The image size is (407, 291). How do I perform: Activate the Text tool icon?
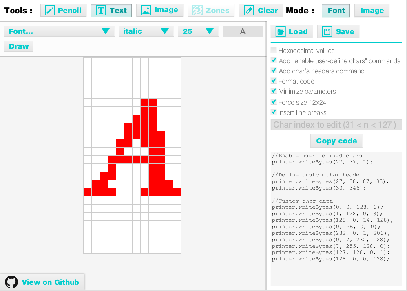click(101, 11)
